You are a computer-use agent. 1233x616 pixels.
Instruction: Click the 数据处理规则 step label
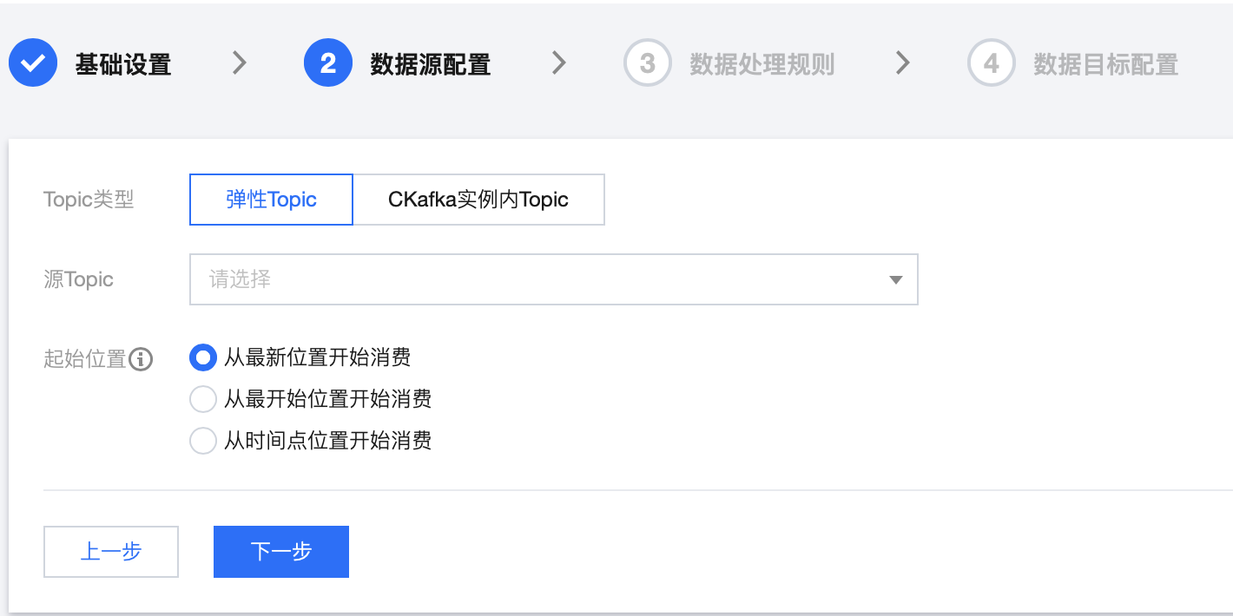762,64
